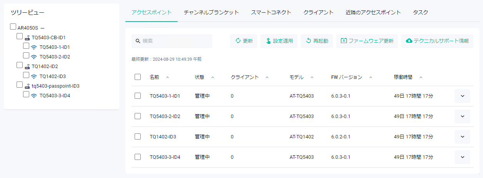Open the 近隣のアクセスポイント tab
The image size is (483, 178).
point(373,12)
